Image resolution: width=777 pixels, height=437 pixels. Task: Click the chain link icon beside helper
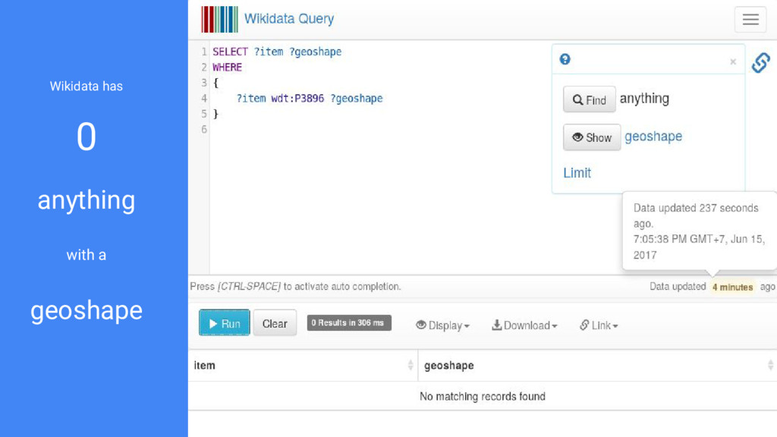[x=760, y=62]
